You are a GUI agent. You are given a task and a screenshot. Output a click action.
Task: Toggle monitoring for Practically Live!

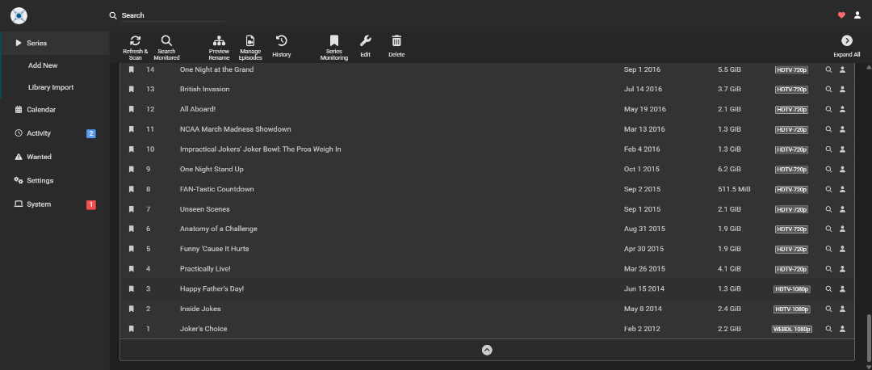[x=132, y=269]
